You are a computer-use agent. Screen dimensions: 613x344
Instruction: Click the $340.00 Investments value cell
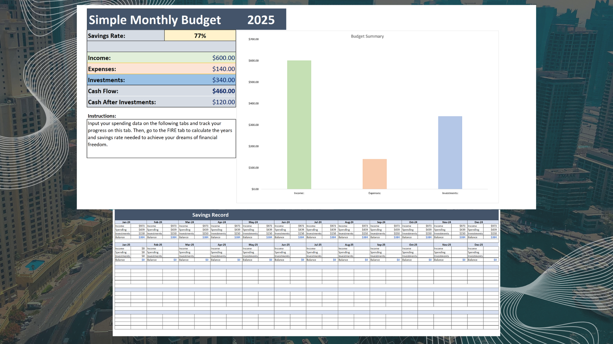(x=223, y=80)
